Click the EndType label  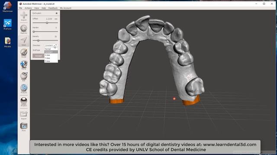pyautogui.click(x=36, y=50)
